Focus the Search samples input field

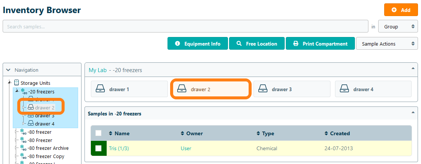(185, 27)
